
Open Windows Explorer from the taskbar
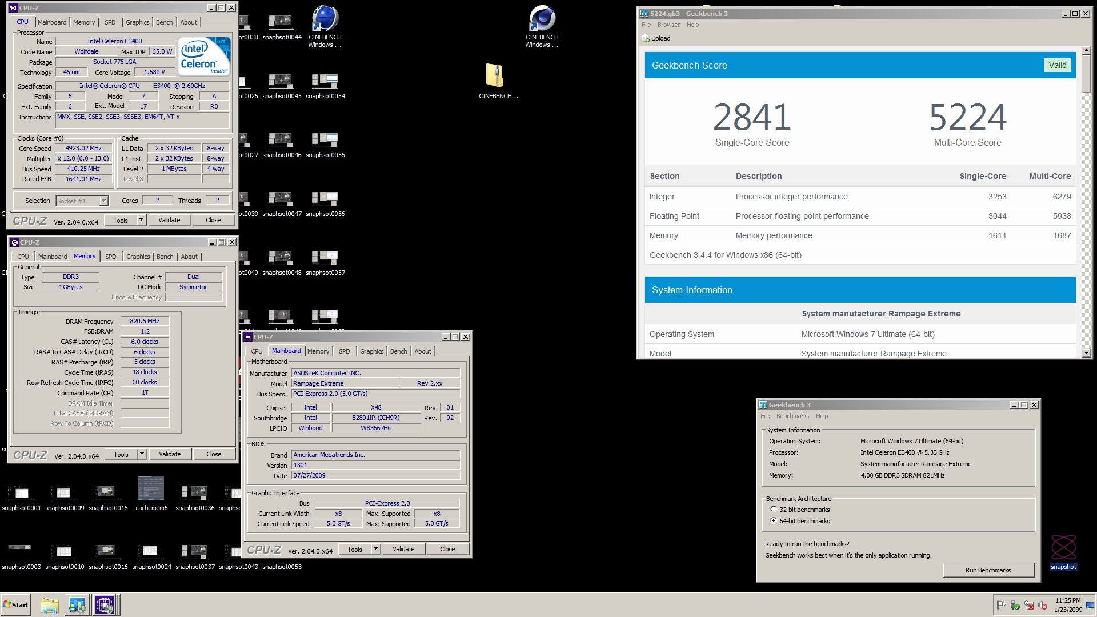point(50,605)
